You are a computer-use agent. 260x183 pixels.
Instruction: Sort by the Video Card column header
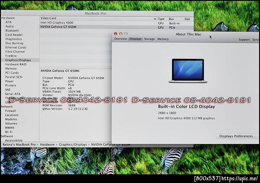click(48, 18)
